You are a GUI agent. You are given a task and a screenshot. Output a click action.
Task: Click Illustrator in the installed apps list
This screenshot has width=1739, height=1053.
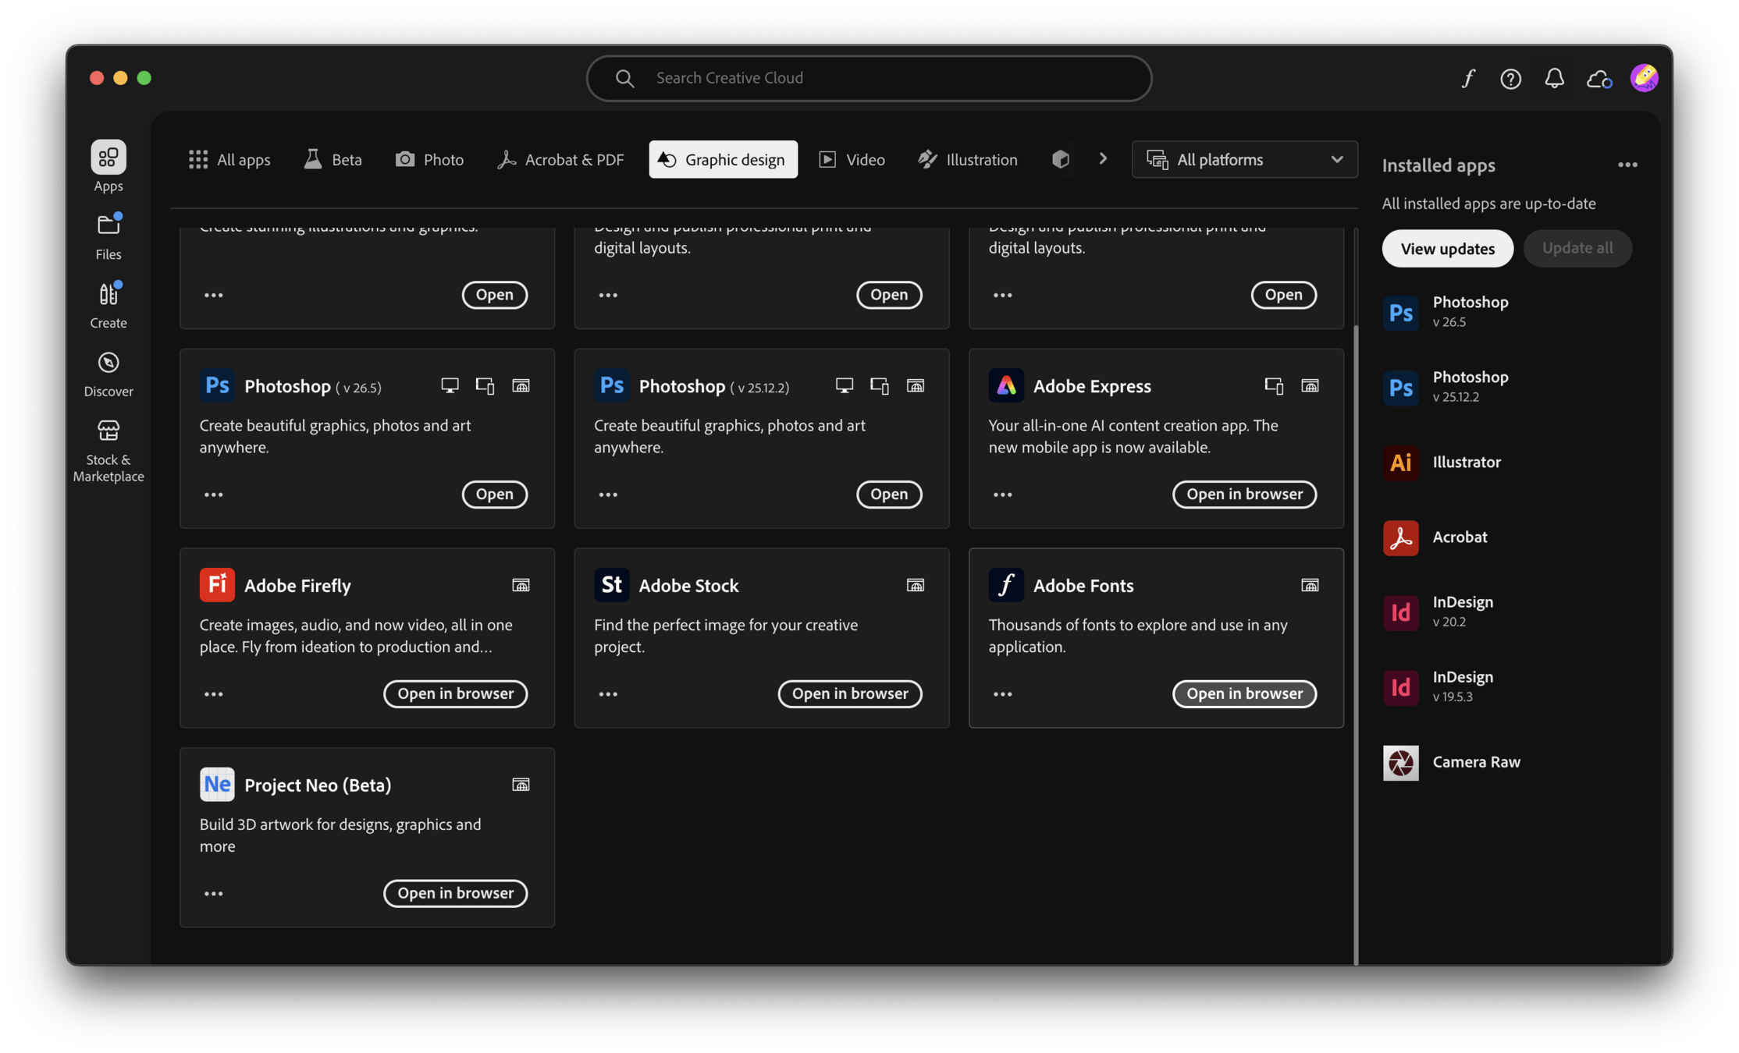point(1466,462)
